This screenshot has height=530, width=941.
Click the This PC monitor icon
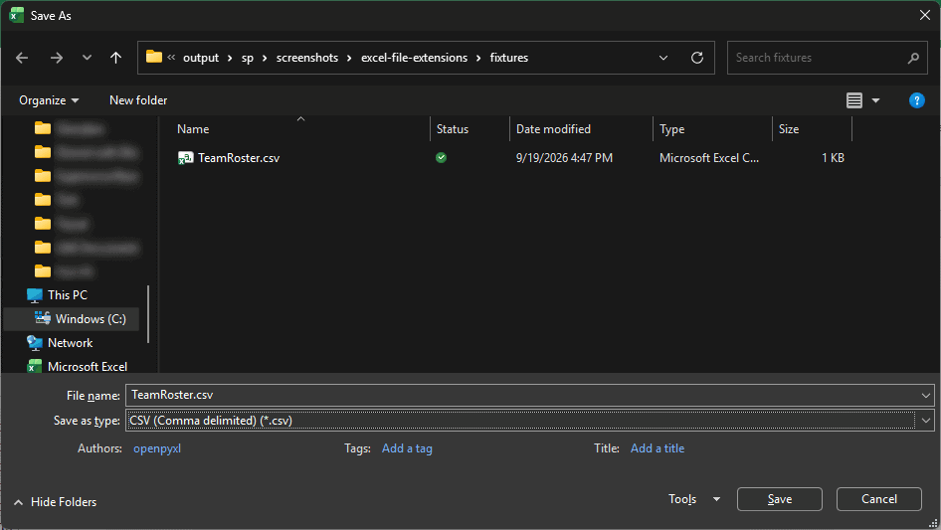[x=35, y=295]
